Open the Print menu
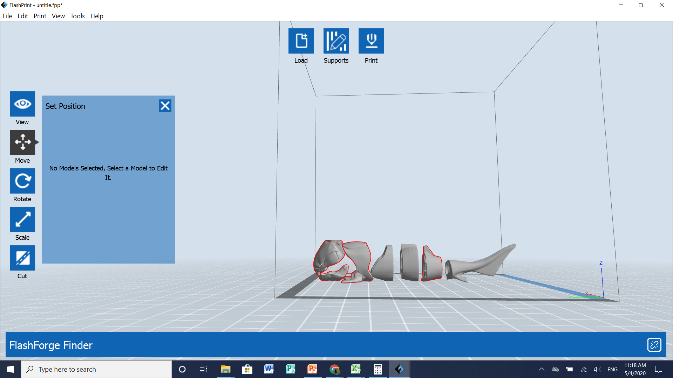673x378 pixels. pos(40,16)
